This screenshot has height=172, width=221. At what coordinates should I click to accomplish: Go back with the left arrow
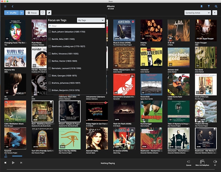coord(12,6)
